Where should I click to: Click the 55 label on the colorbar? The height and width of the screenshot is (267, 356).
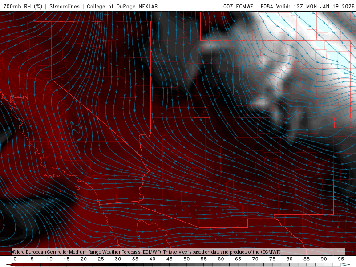tap(204, 259)
